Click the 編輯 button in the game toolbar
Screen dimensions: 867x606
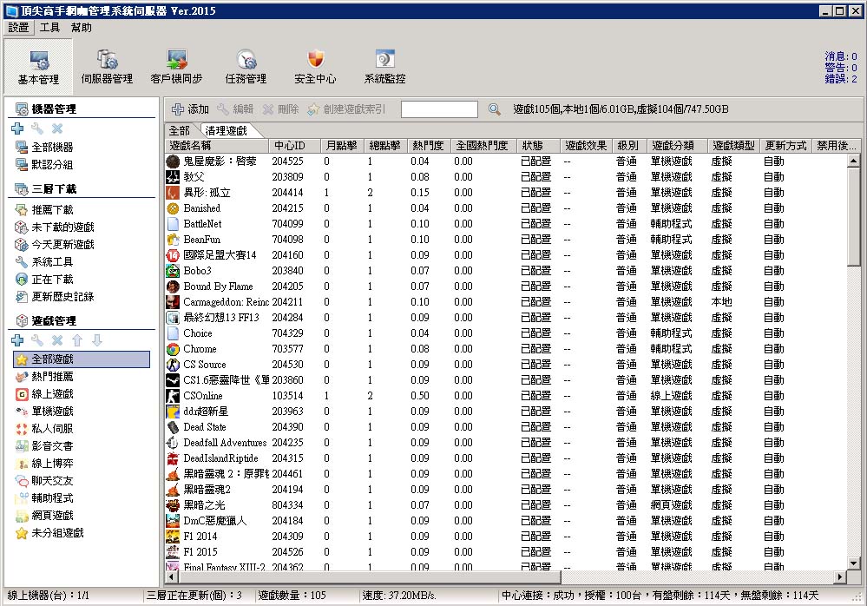(235, 109)
